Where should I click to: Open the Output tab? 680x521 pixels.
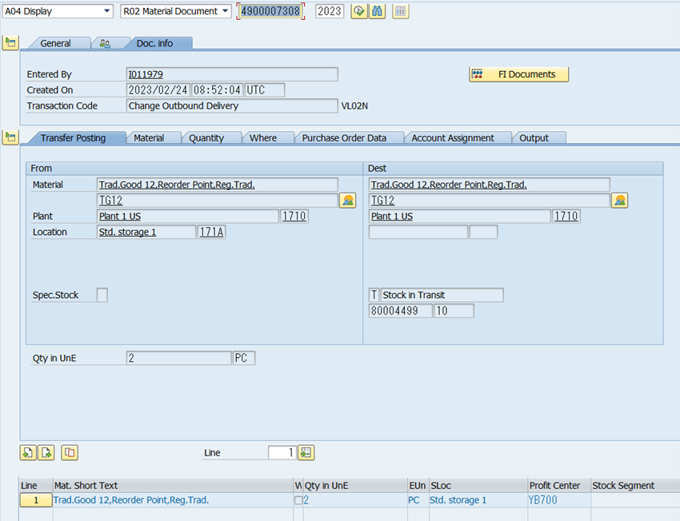coord(534,138)
